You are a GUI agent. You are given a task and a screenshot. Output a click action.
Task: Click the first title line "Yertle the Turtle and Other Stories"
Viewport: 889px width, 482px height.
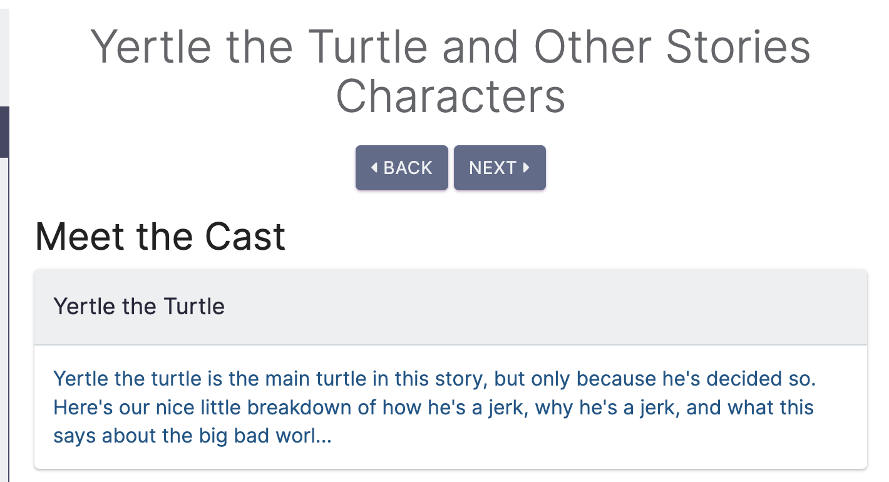(451, 47)
